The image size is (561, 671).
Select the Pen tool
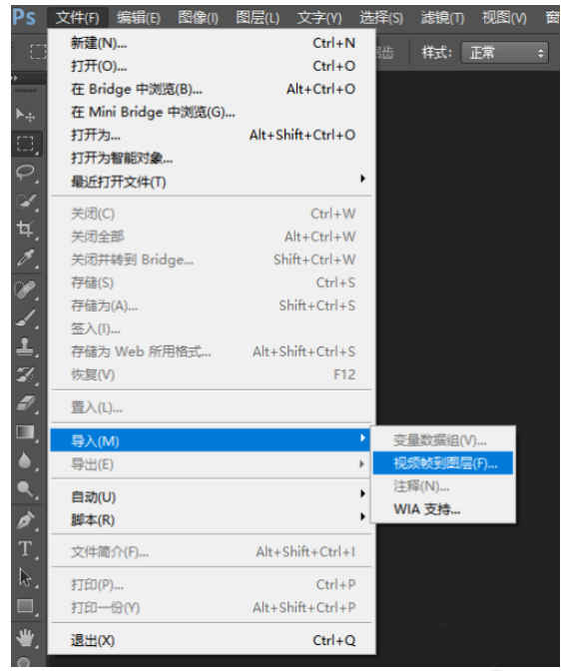point(25,520)
